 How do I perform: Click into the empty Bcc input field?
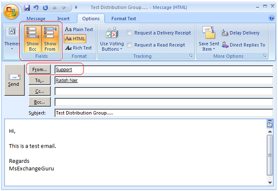pyautogui.click(x=164, y=102)
